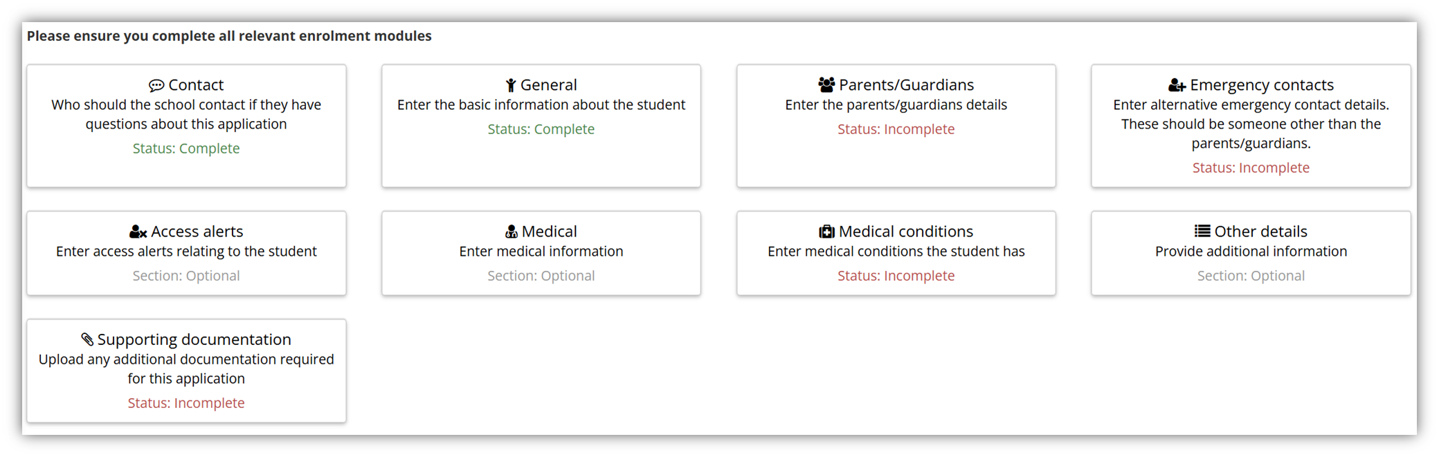1439x457 pixels.
Task: Click 'Enter medical information' description
Action: click(x=541, y=252)
